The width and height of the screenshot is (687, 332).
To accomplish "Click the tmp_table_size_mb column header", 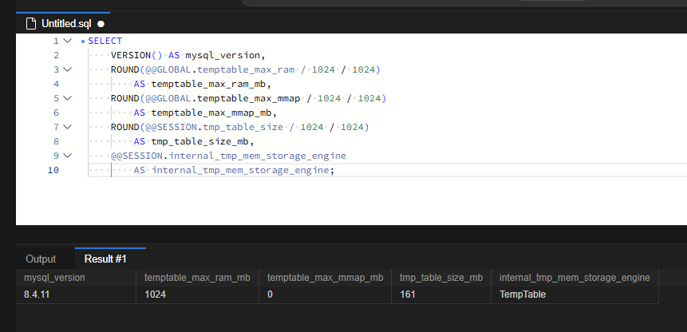I will [x=441, y=278].
